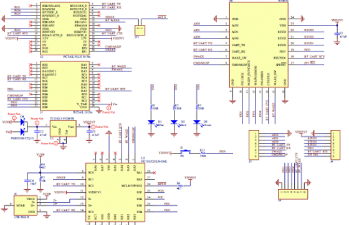Click the Vout pin label on the regulator
Screen dimensions: 349x225
(71, 127)
